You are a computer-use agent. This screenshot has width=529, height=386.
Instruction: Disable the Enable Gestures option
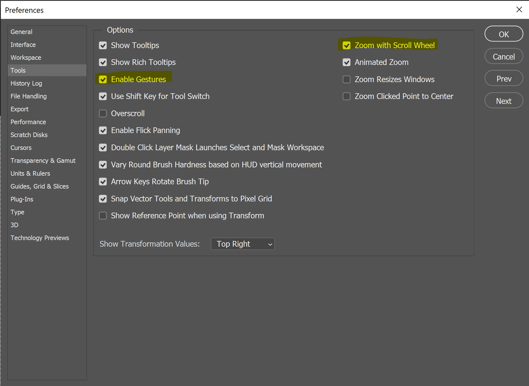click(103, 80)
